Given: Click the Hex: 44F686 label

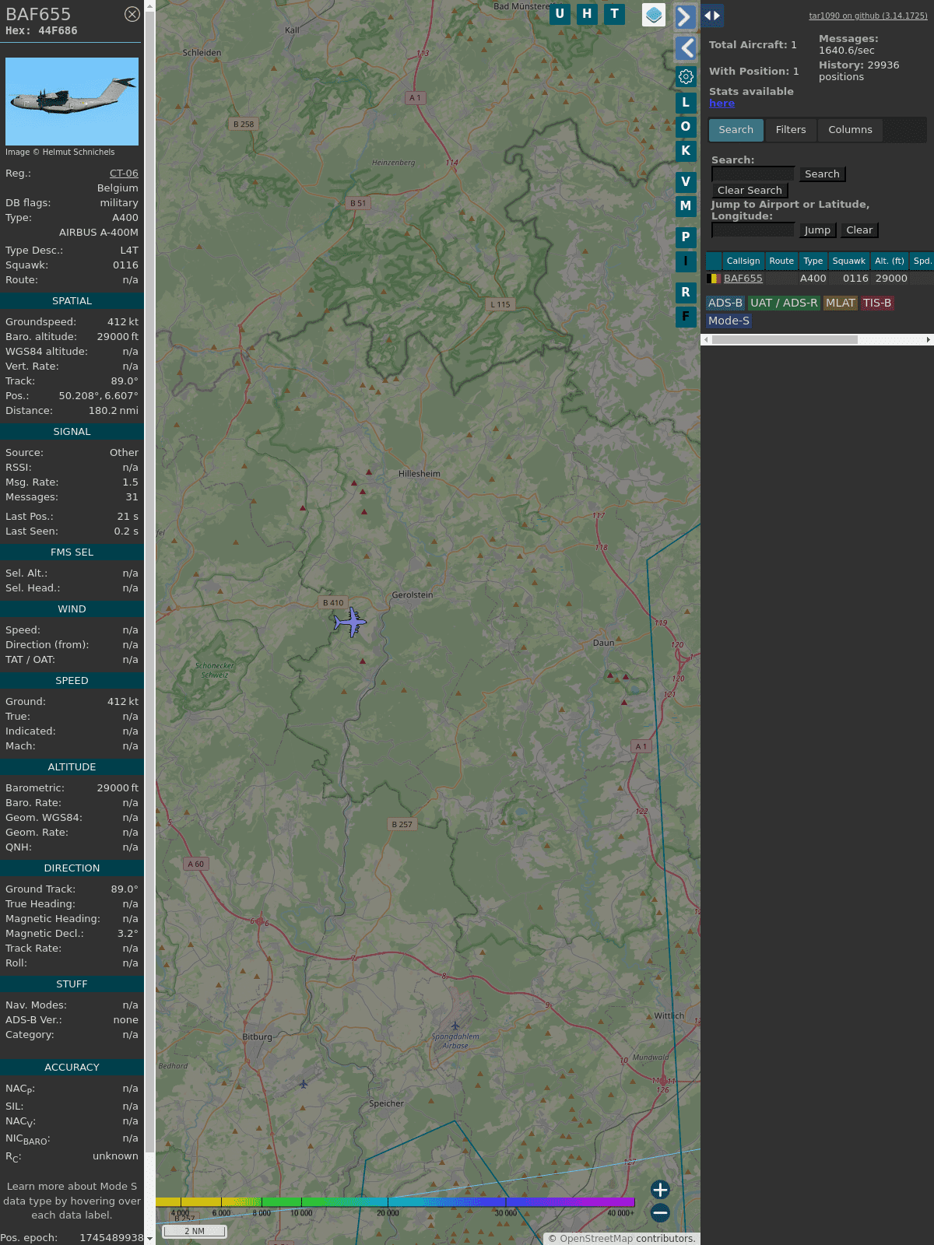Looking at the screenshot, I should click(41, 31).
